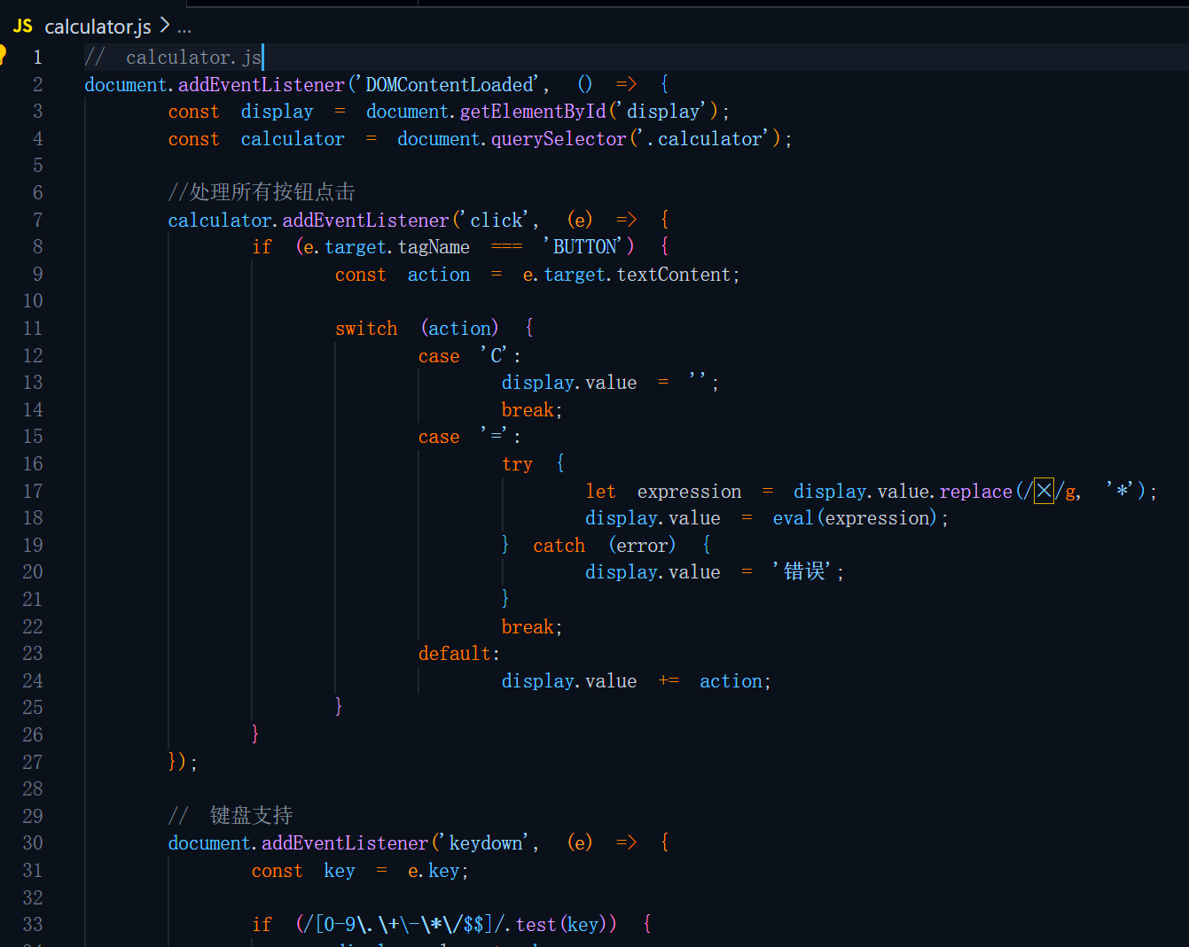Click the '错误' error string
Screen dimensions: 1189x947
(804, 572)
